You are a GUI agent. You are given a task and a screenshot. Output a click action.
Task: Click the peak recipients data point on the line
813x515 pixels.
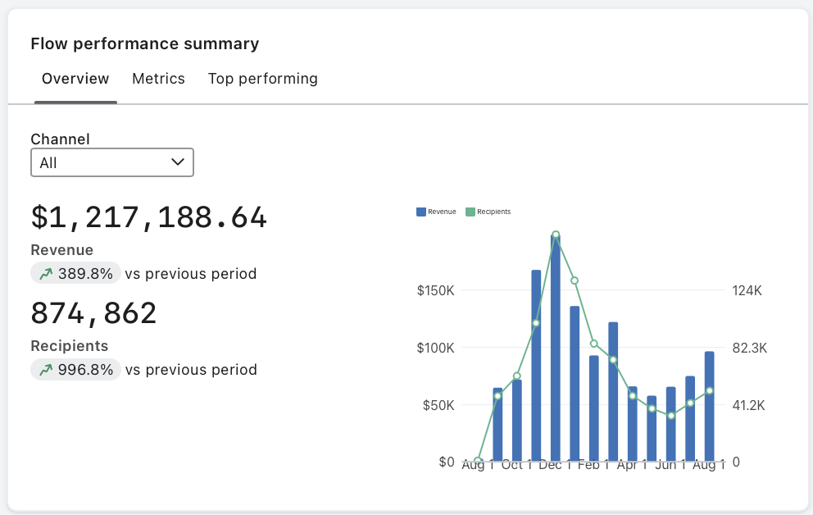(556, 235)
